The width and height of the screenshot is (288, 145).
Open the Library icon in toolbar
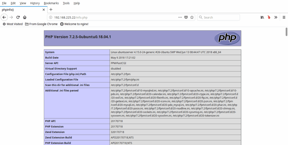pyautogui.click(x=262, y=17)
